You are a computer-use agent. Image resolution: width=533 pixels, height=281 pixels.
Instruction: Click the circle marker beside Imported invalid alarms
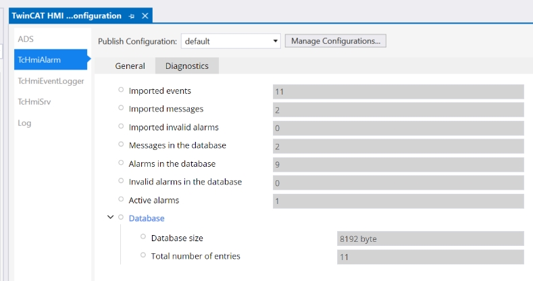121,126
